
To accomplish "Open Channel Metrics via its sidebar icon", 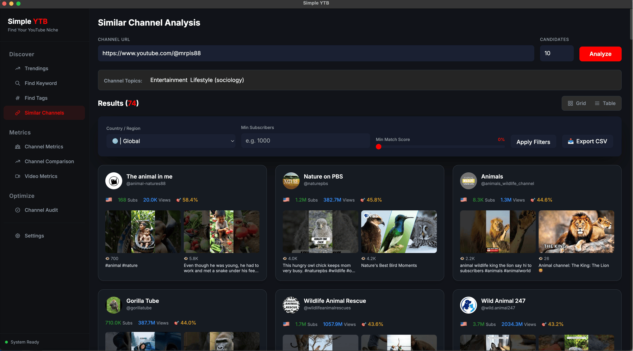I will tap(18, 147).
